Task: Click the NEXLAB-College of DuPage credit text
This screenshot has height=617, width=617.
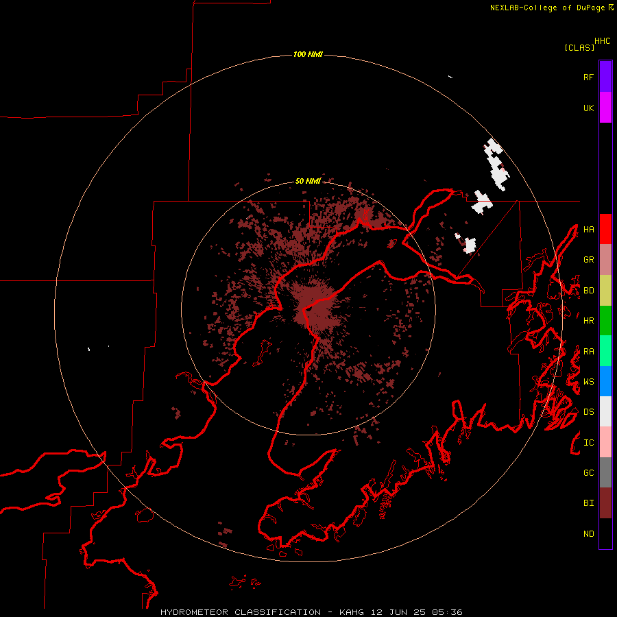Action: 547,8
